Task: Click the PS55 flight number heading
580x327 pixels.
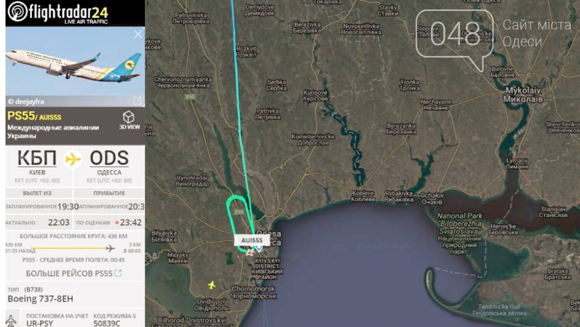Action: pos(21,116)
